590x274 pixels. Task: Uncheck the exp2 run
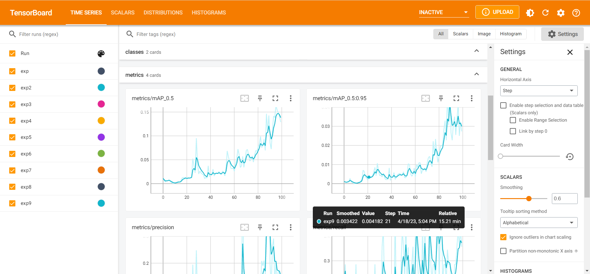[12, 88]
